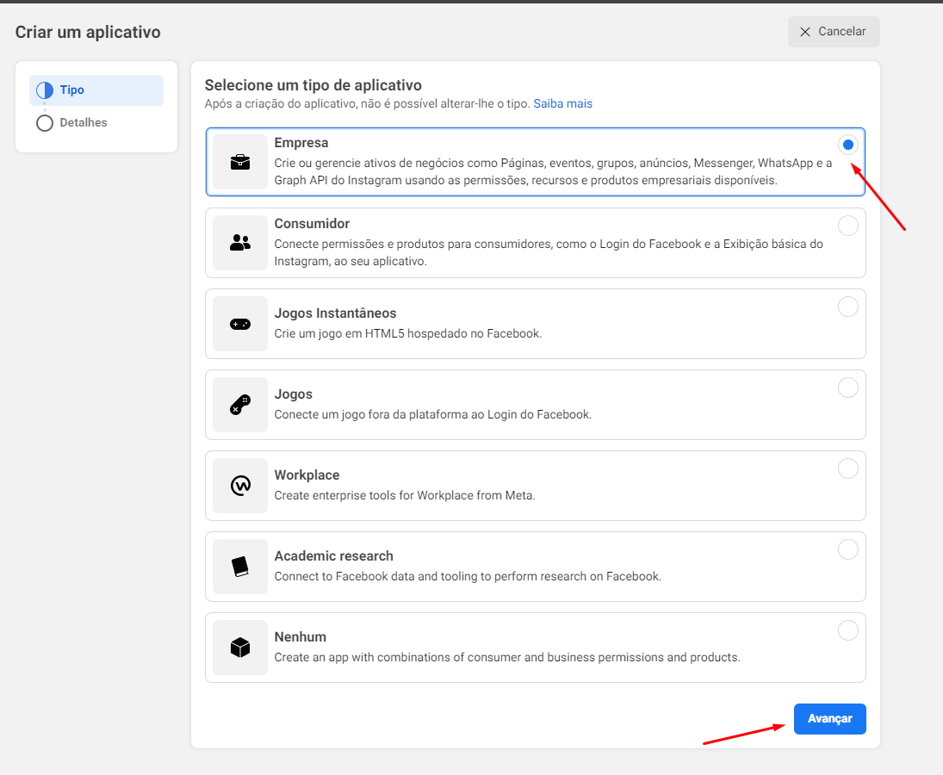Select the Jogos Instantâneos radio button
The width and height of the screenshot is (943, 775).
[848, 307]
